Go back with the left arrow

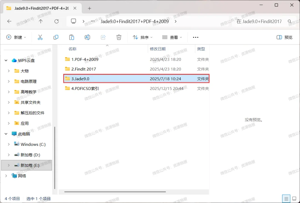pos(9,21)
